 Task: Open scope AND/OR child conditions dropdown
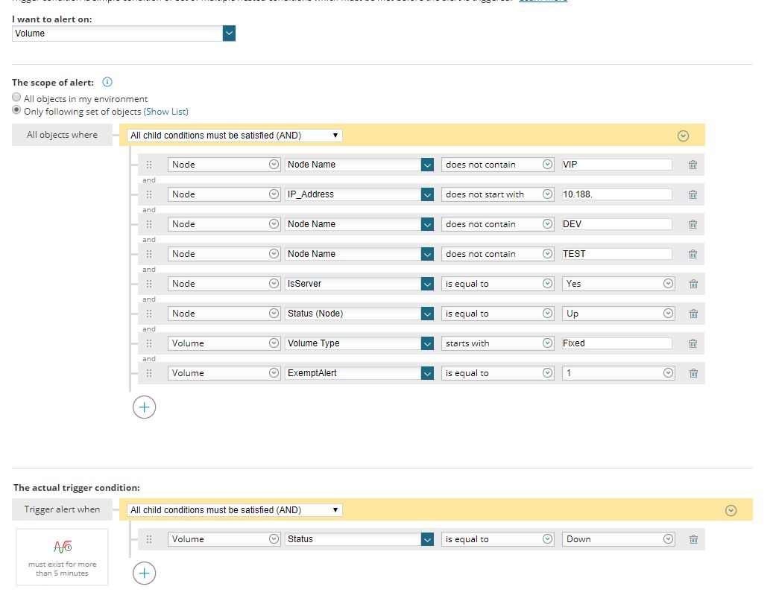pyautogui.click(x=235, y=136)
